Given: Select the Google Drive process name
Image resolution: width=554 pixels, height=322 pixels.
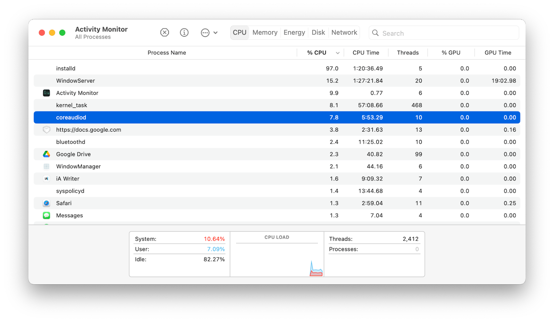Looking at the screenshot, I should coord(73,154).
